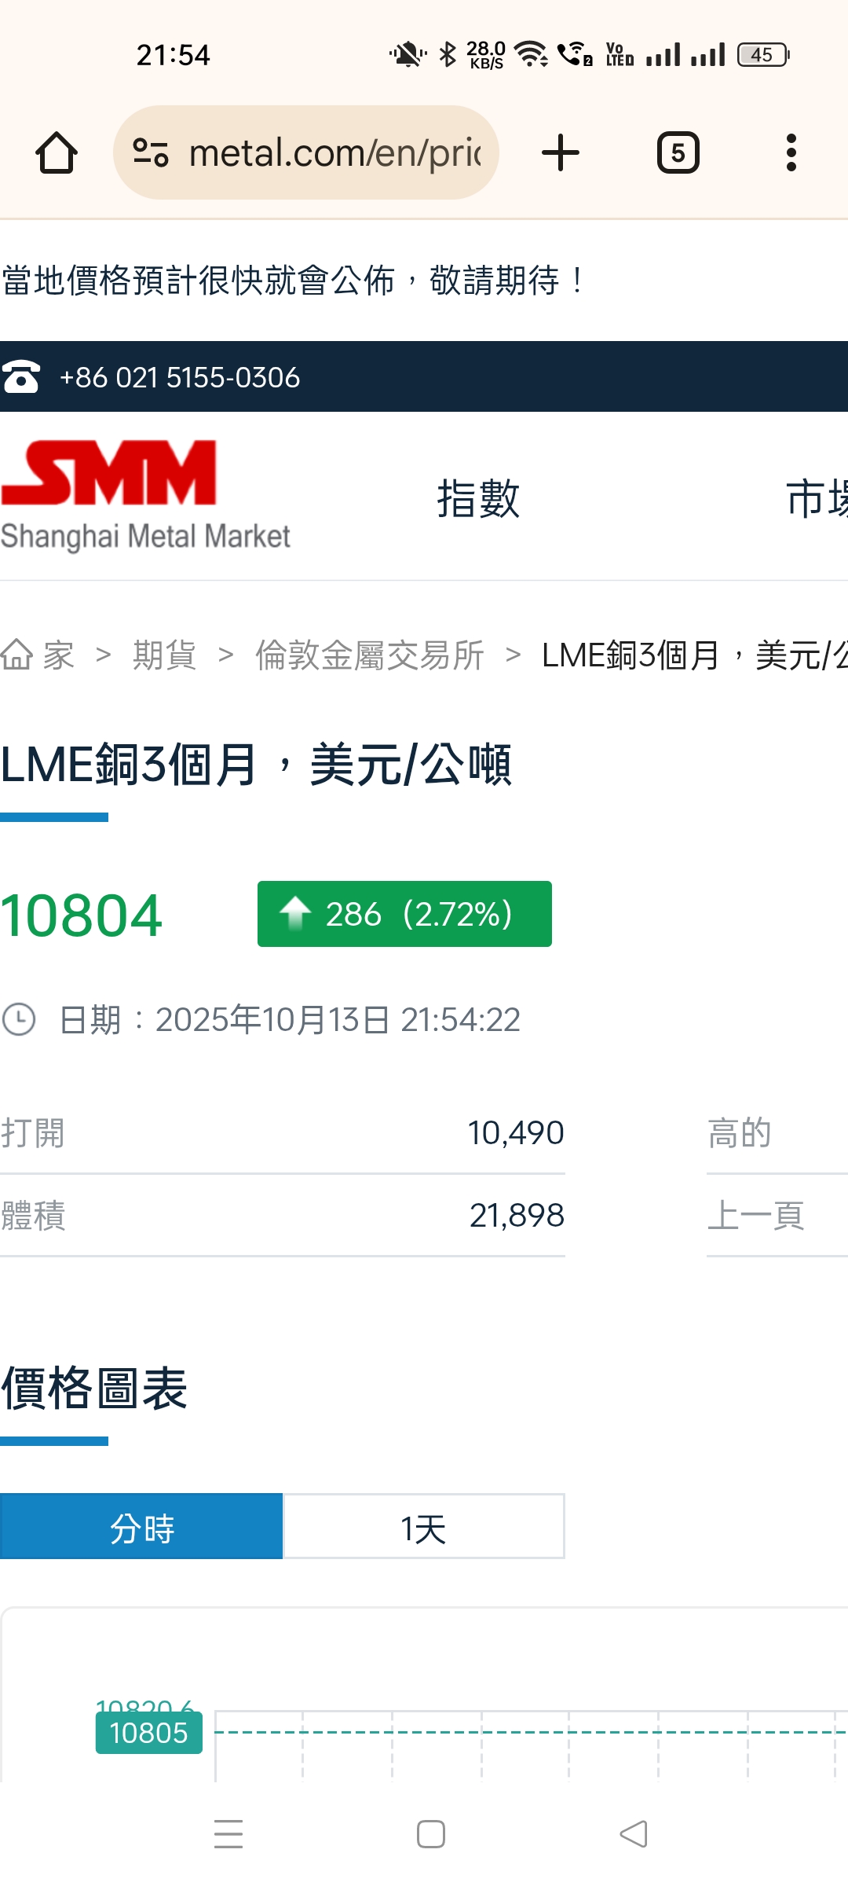848x1886 pixels.
Task: Open Android recent apps menu button
Action: [228, 1834]
